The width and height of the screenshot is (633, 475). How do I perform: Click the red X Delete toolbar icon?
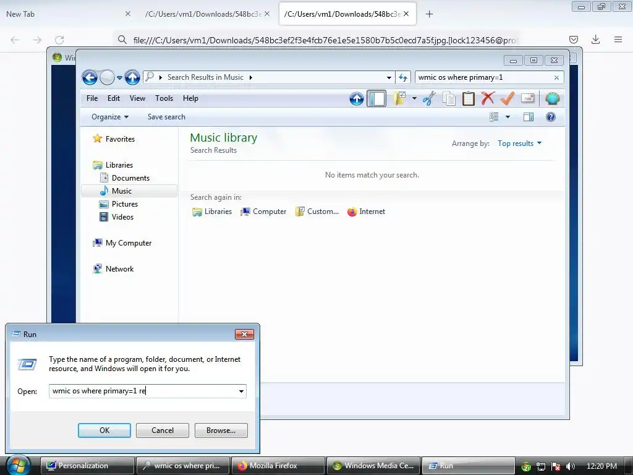[x=488, y=98]
